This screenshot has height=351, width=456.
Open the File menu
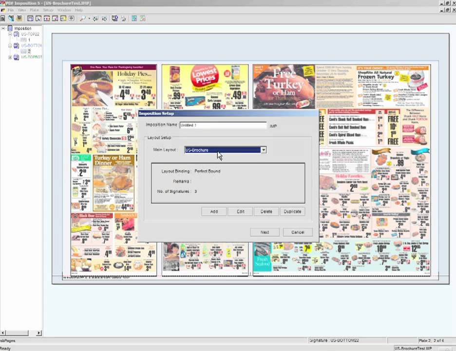pos(11,10)
